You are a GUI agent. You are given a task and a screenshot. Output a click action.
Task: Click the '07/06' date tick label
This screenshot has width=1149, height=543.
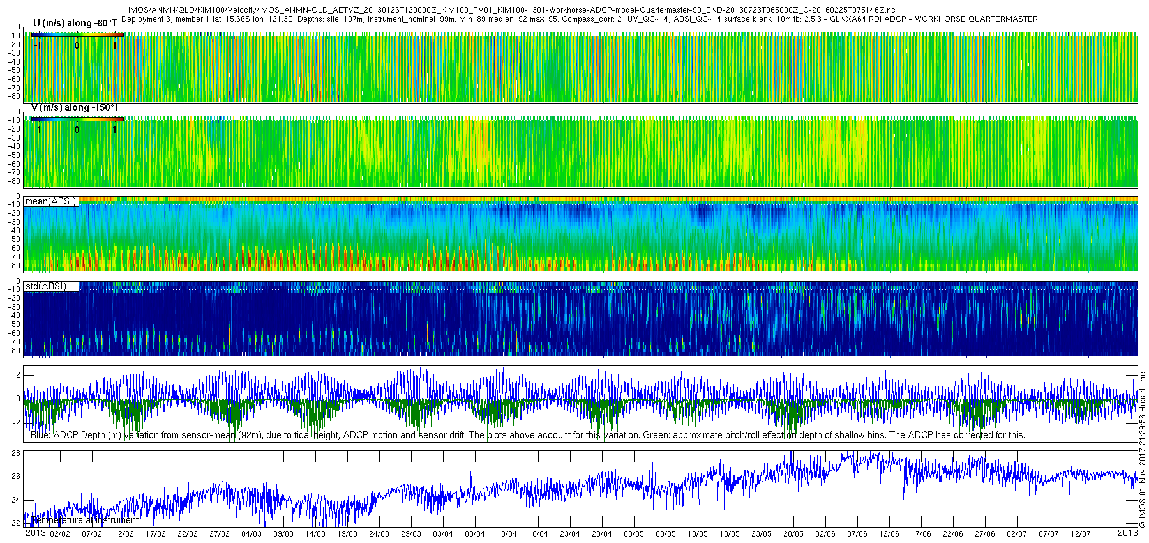(857, 534)
